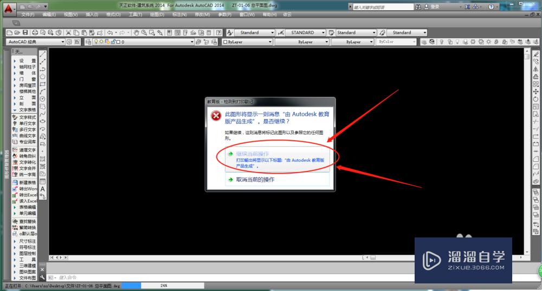Expand the 尺寸标注 menu item
Screen dimensions: 542x291
coord(25,241)
